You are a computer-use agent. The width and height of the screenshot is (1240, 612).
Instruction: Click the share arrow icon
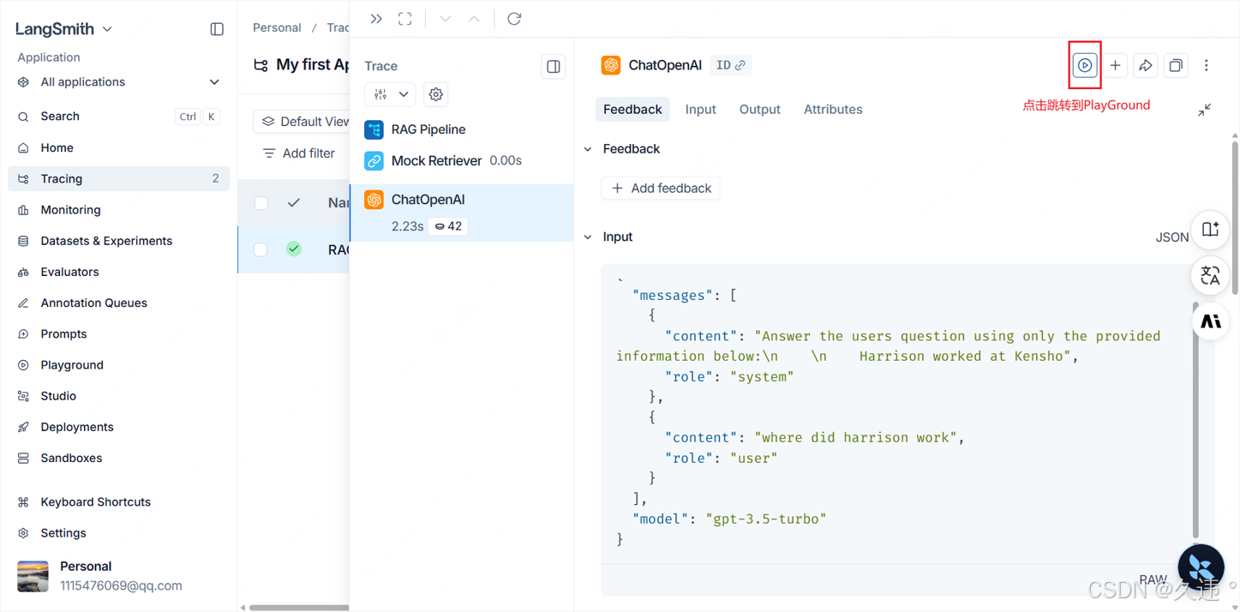tap(1146, 65)
